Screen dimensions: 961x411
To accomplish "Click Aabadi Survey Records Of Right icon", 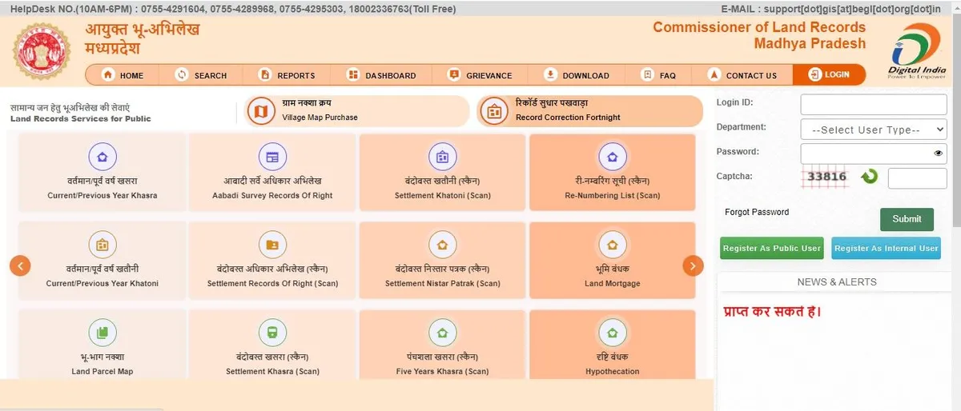I will click(272, 157).
